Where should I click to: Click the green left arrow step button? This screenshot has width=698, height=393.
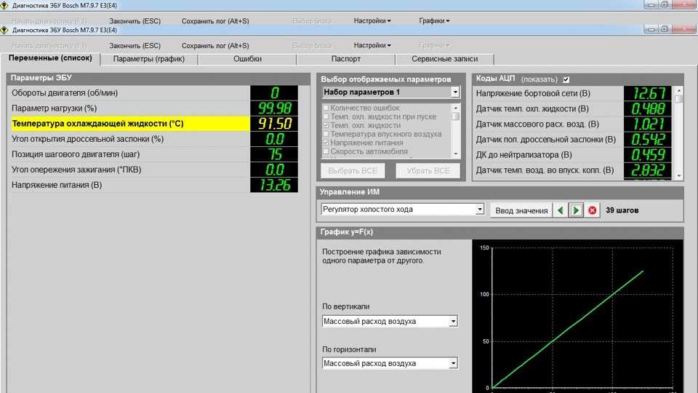[x=560, y=210]
